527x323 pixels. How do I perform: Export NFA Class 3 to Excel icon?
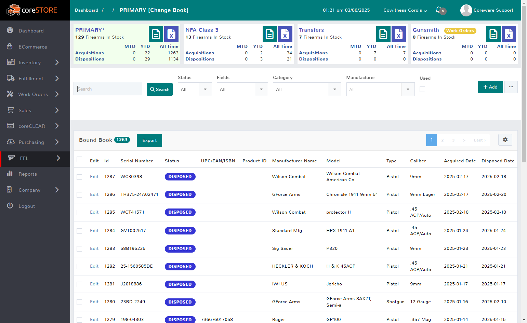(285, 34)
